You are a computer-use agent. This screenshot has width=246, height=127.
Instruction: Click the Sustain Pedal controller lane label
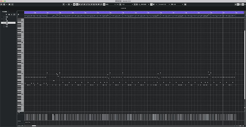point(28,122)
